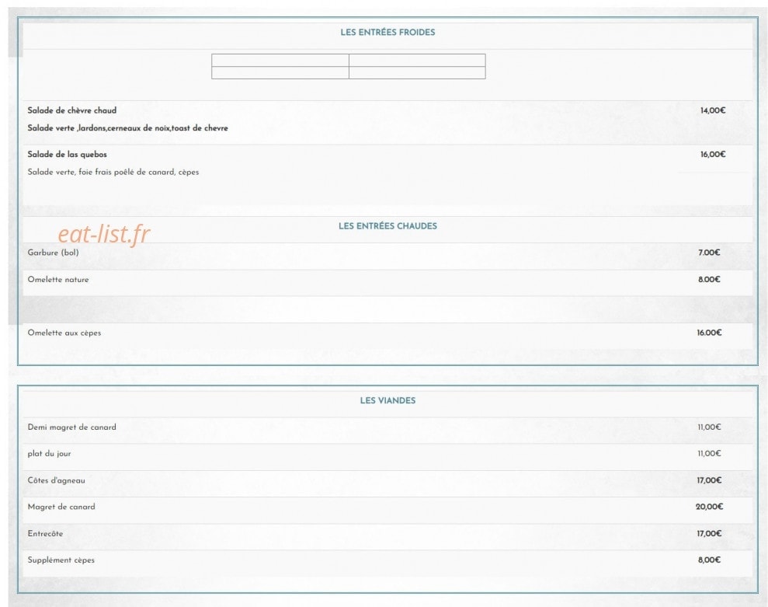Viewport: 768px width, 607px height.
Task: Open the eat-list.fr watermark link
Action: 104,234
